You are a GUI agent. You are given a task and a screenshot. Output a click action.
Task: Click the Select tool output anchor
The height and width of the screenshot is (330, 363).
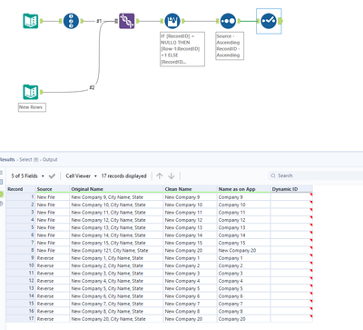click(x=280, y=21)
